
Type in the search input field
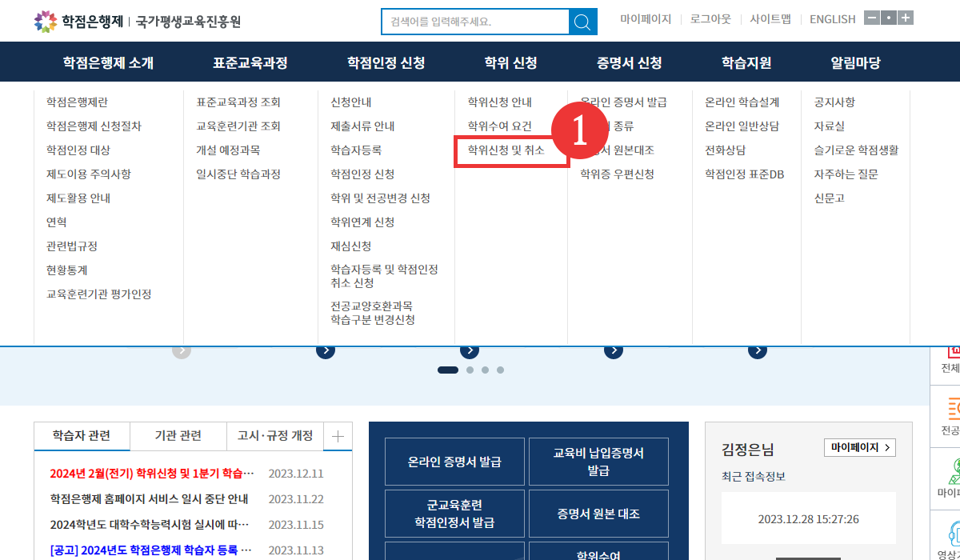click(474, 22)
